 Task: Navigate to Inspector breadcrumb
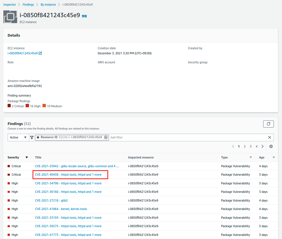(10, 5)
